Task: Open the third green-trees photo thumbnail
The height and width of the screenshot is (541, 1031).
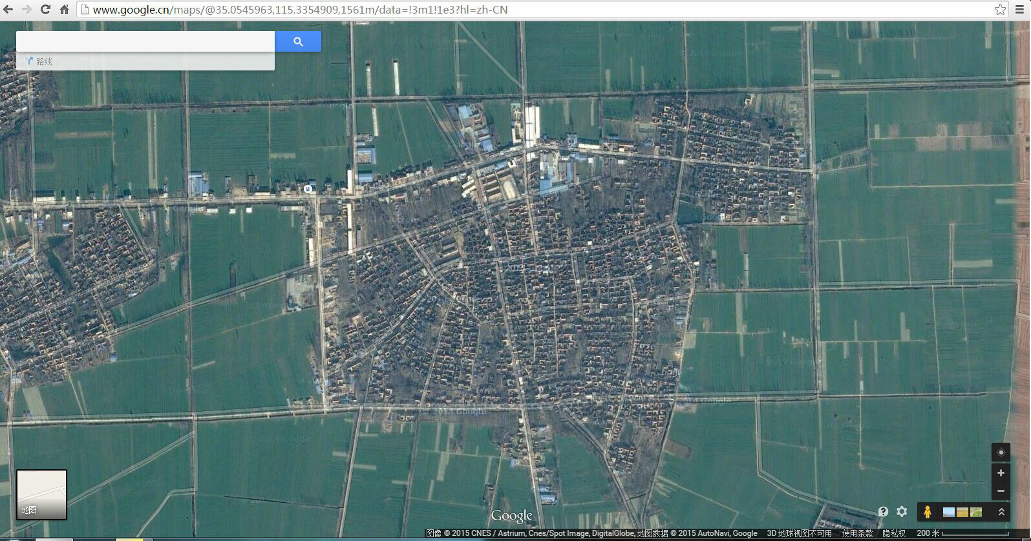Action: click(976, 512)
